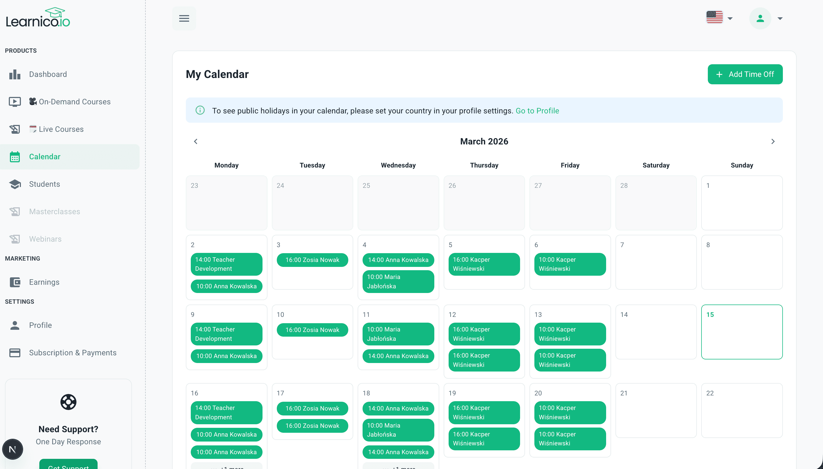Viewport: 823px width, 469px height.
Task: Open Live Courses in sidebar
Action: click(x=61, y=129)
